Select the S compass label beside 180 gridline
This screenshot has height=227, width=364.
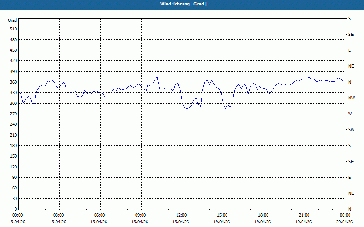tap(349, 145)
